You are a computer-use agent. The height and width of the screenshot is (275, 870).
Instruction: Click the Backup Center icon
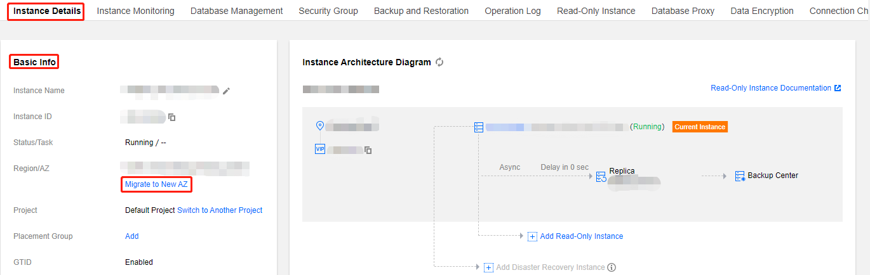pyautogui.click(x=740, y=176)
